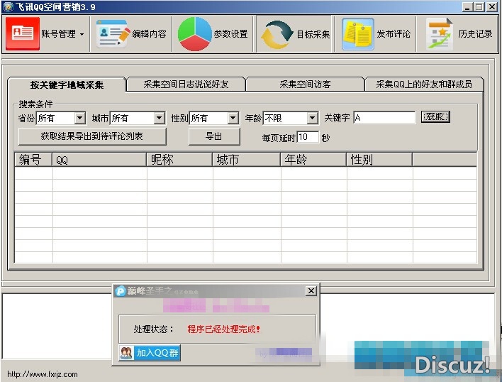The image size is (502, 382).
Task: Close the 处理状态 popup dialog
Action: pyautogui.click(x=311, y=291)
